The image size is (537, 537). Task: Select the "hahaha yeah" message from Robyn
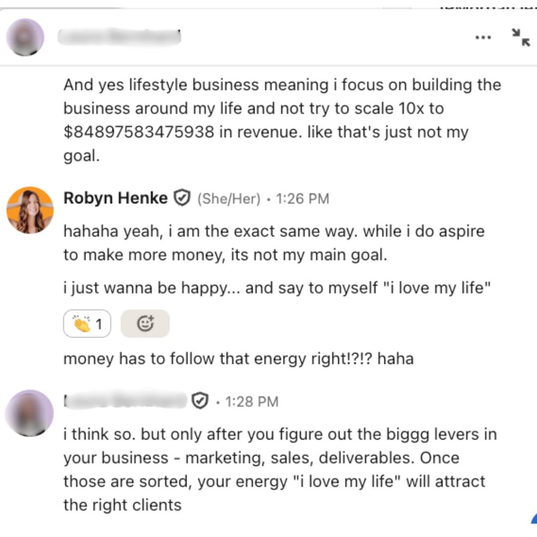273,243
